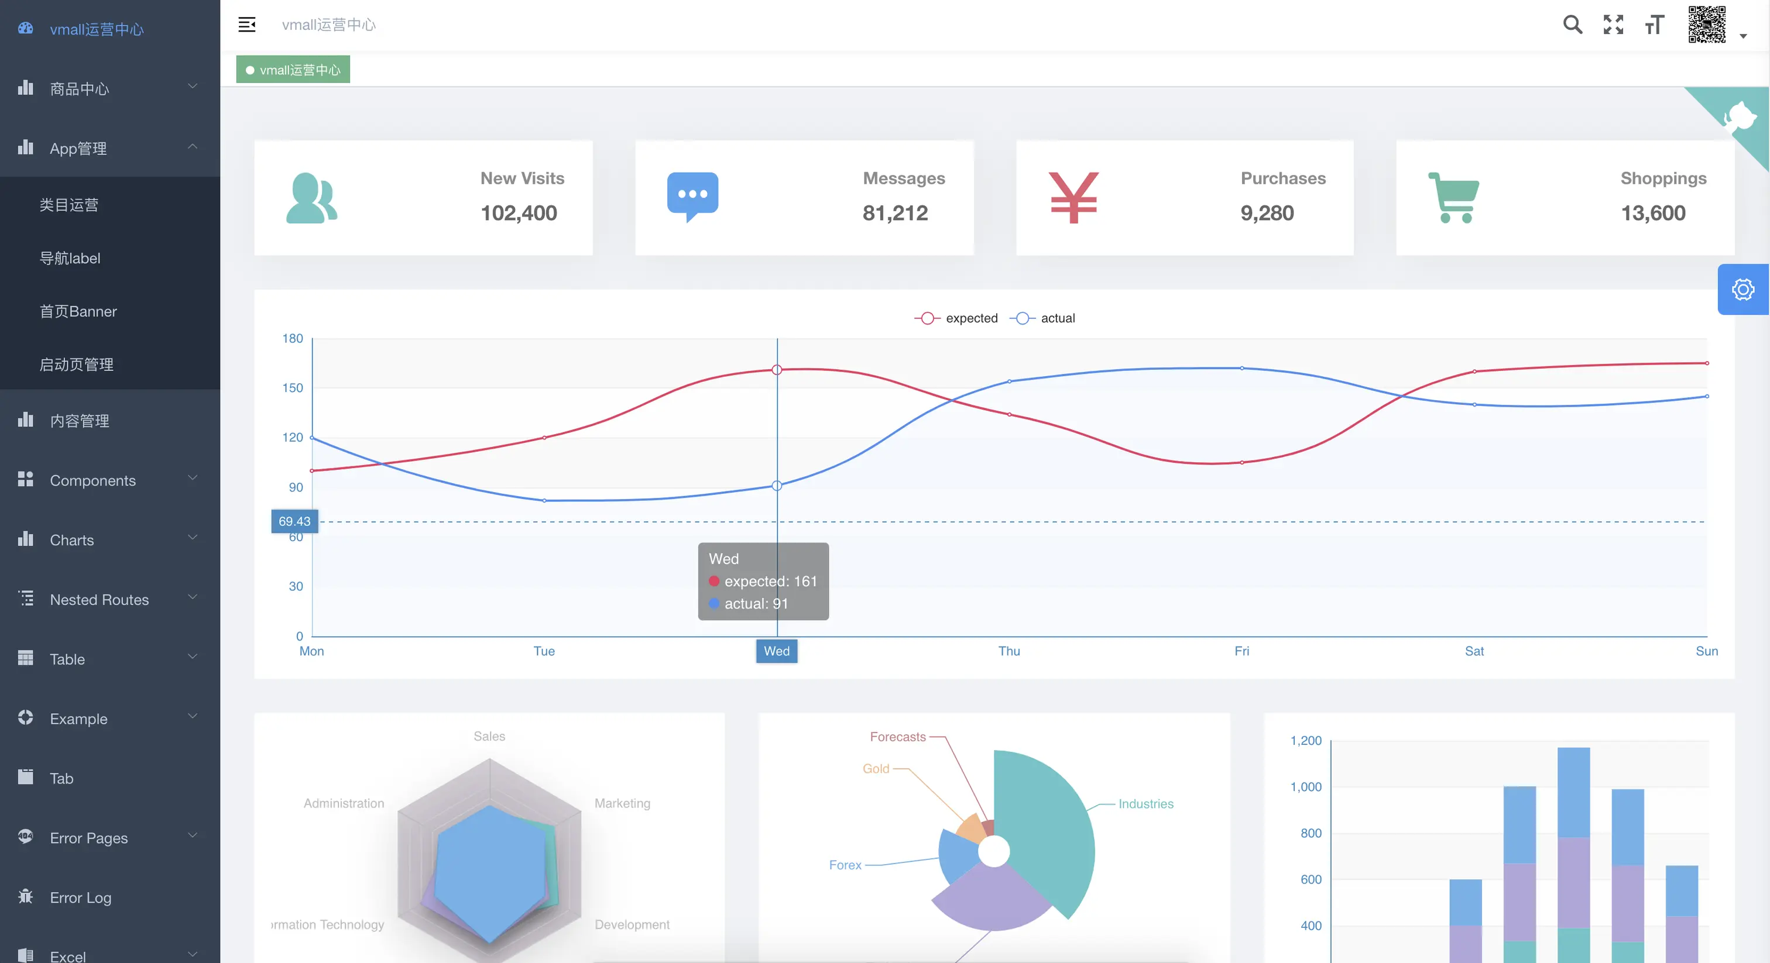Click the hamburger sidebar collapse icon

tap(246, 25)
